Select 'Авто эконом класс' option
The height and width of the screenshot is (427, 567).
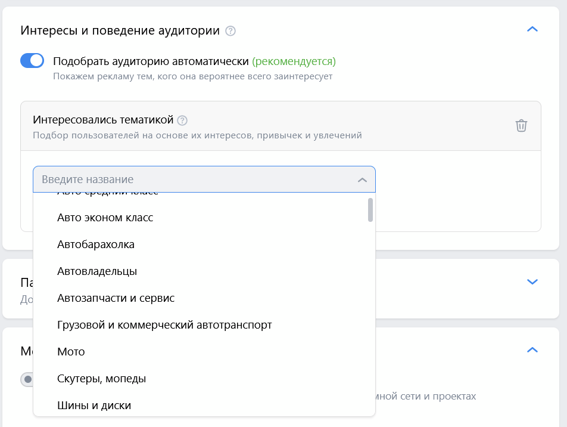point(204,218)
